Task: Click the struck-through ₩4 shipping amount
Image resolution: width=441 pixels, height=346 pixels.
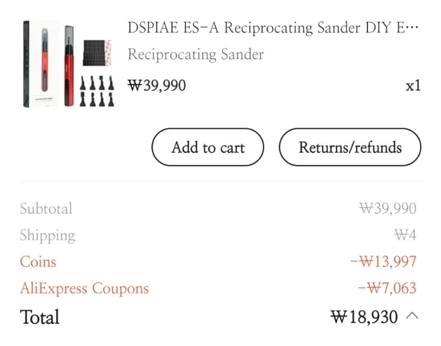Action: pos(405,235)
